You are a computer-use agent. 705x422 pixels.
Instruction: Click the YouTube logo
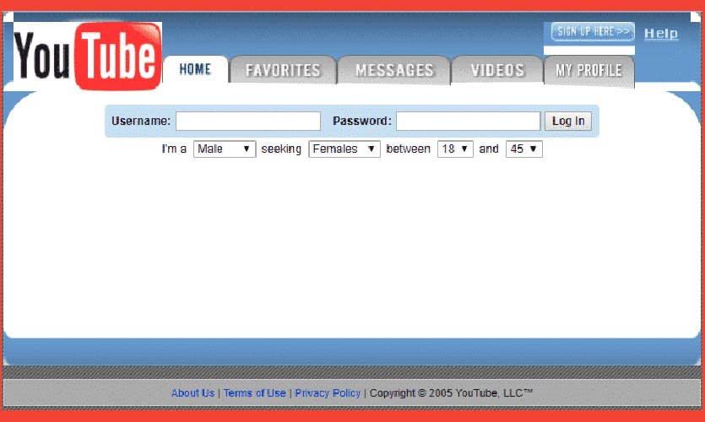point(88,56)
